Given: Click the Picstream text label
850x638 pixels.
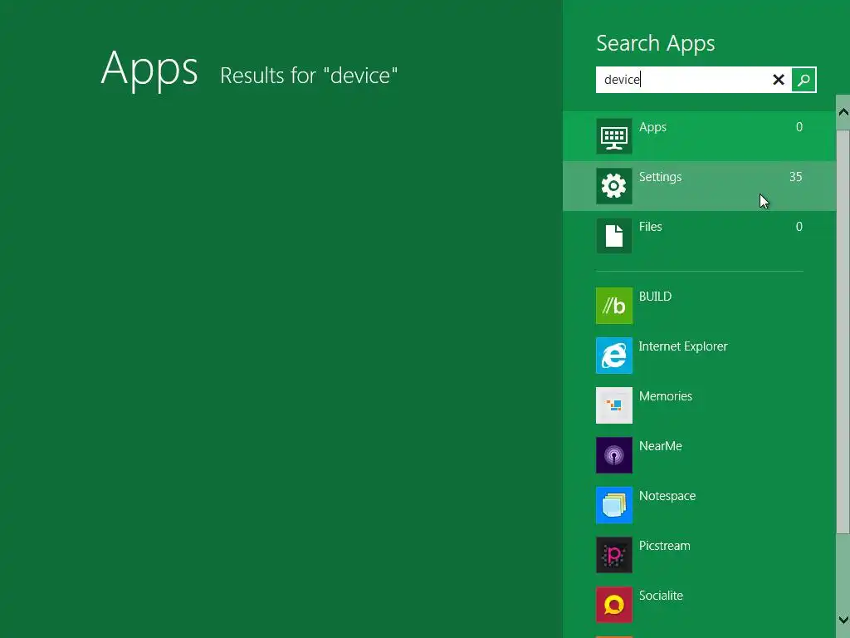Looking at the screenshot, I should pyautogui.click(x=665, y=546).
